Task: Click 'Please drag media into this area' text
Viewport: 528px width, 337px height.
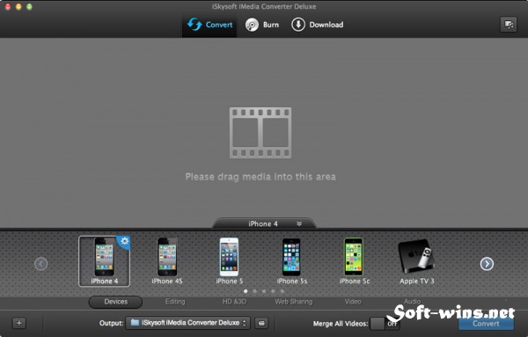Action: pyautogui.click(x=260, y=177)
